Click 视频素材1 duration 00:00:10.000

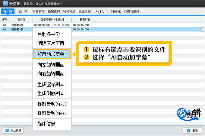tap(81, 25)
